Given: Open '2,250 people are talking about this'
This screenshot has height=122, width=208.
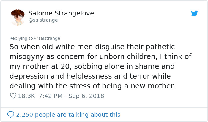Looking at the screenshot, I should pyautogui.click(x=68, y=115).
